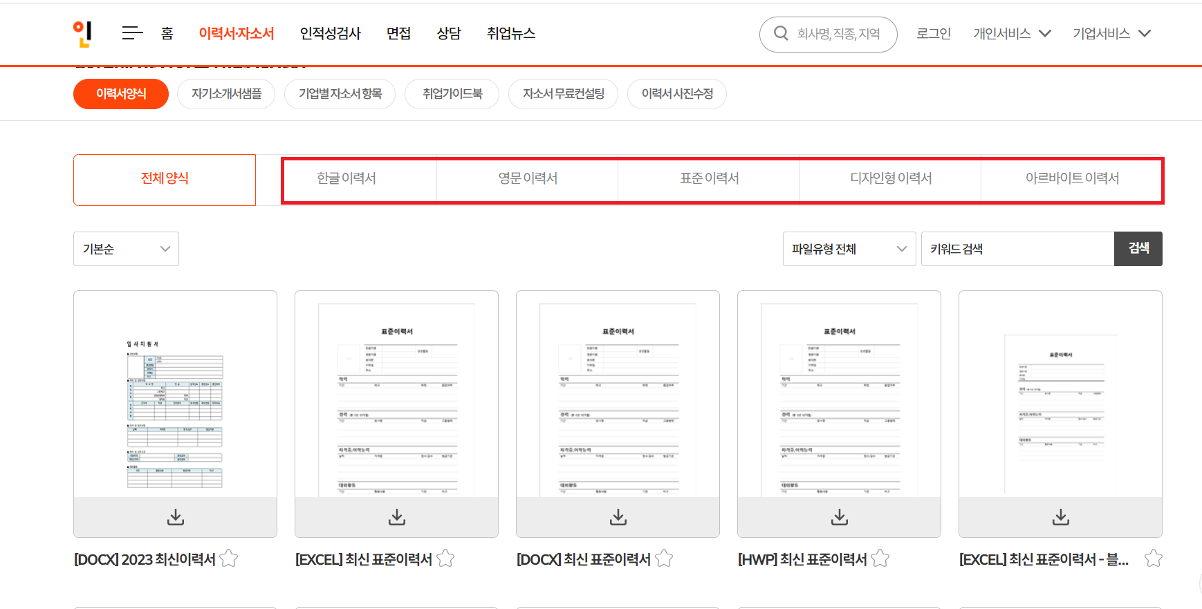
Task: Open the [EXCEL] 최신 표준이력서 - 블... thumbnail
Action: [1060, 394]
